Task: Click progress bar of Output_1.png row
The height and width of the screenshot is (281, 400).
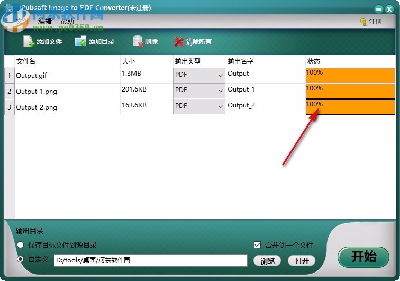Action: (350, 91)
